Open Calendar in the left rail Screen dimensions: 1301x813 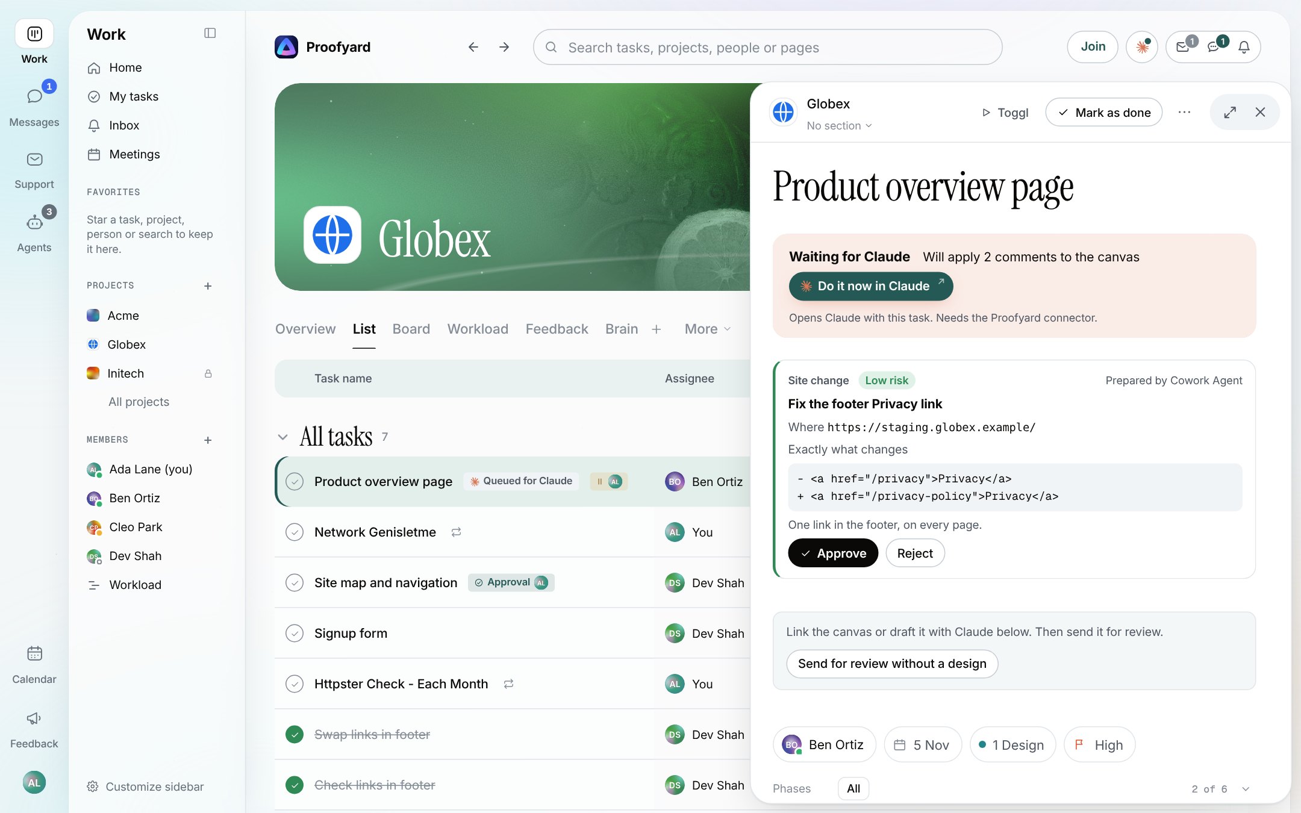[x=34, y=665]
